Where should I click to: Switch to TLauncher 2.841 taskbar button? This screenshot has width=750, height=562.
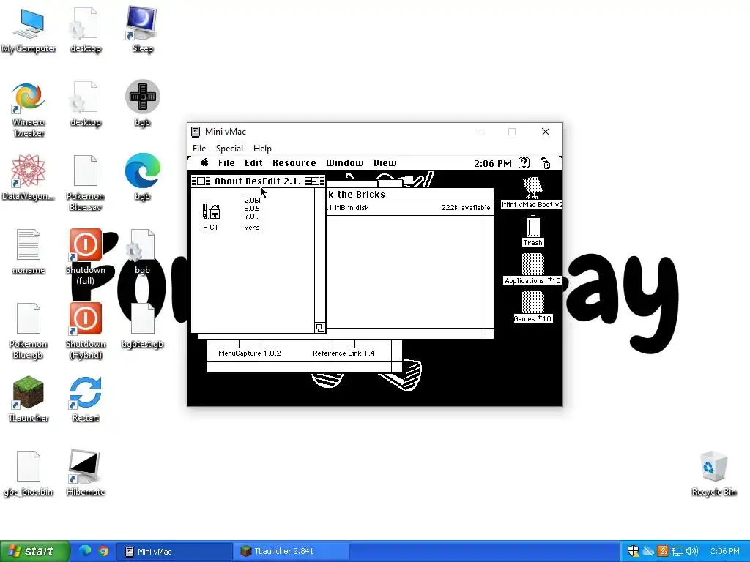point(291,552)
